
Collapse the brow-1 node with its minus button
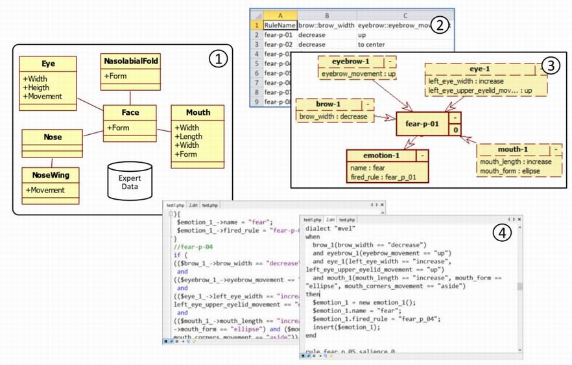pyautogui.click(x=368, y=104)
